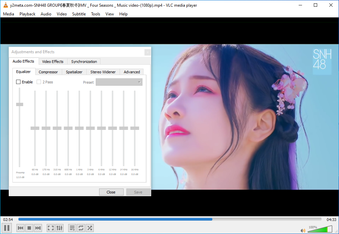Viewport: 339px width, 234px height.
Task: Stop video playback
Action: click(29, 228)
